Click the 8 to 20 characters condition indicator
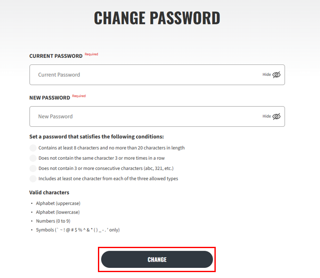The width and height of the screenshot is (320, 278). [x=33, y=148]
